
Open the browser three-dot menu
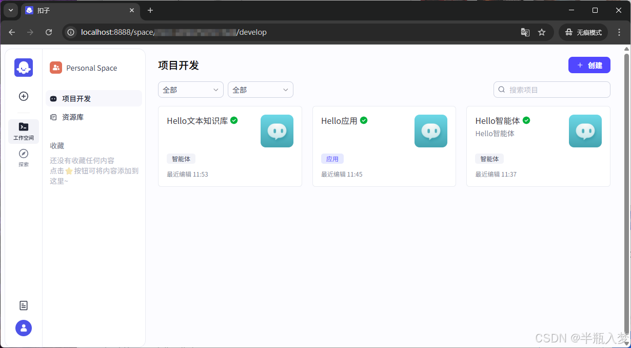[x=619, y=32]
